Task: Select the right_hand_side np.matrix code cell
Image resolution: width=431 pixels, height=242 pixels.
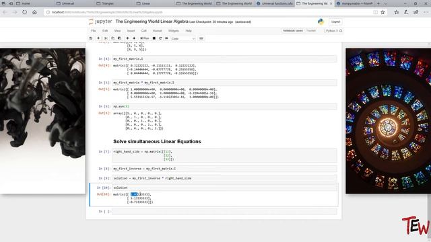Action: 224,155
